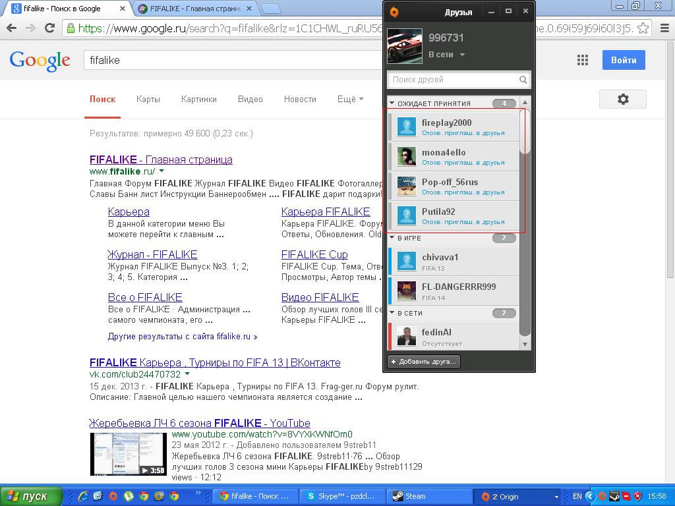Switch to 'FIFALIKE - Главная страница' tab
Screen dimensions: 675x506
[x=194, y=9]
